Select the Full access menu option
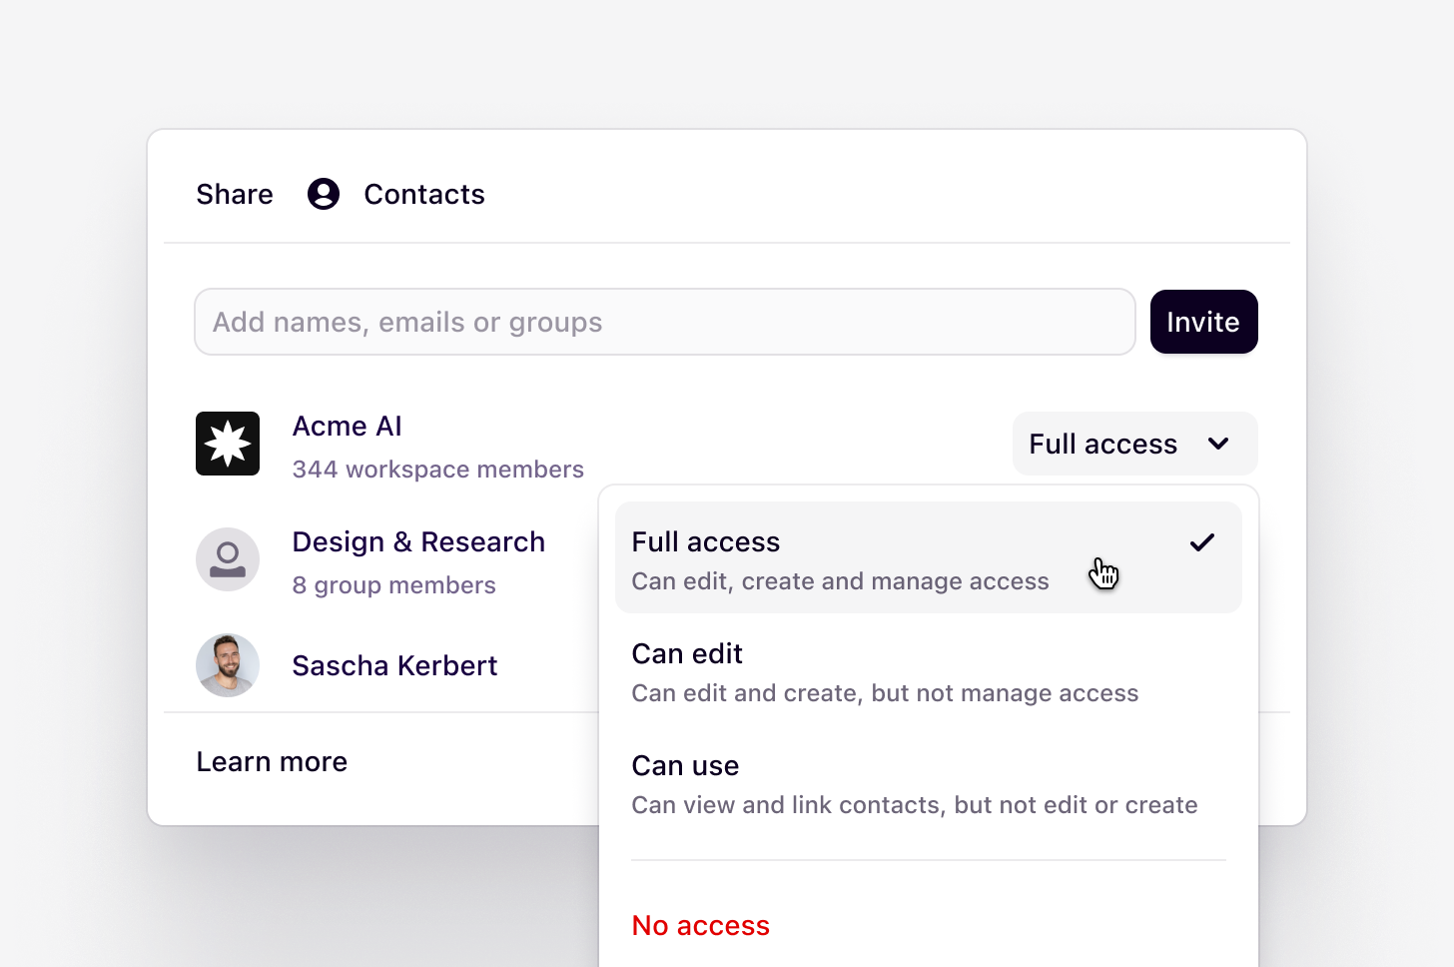This screenshot has height=967, width=1454. point(929,557)
